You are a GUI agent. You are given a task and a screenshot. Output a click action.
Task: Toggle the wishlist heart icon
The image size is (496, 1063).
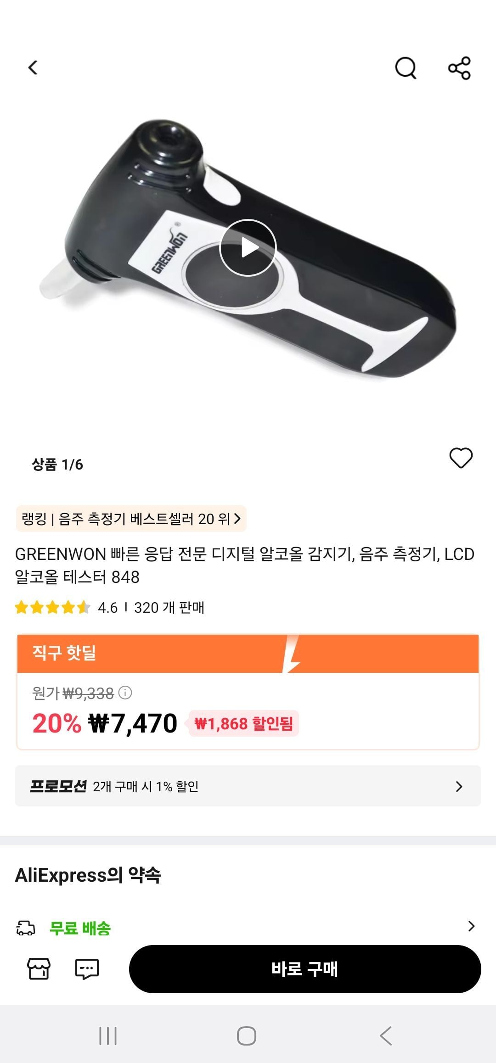point(461,458)
